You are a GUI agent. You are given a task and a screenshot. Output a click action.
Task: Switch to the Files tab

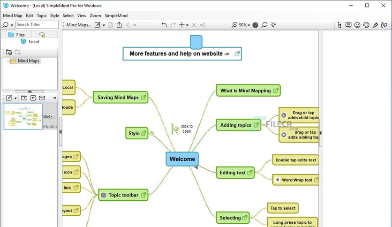pyautogui.click(x=16, y=35)
